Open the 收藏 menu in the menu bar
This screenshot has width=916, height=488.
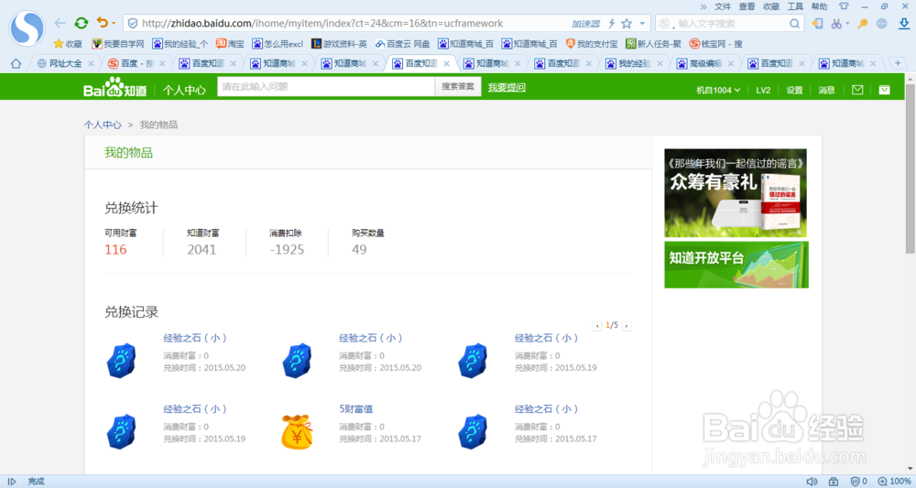coord(771,6)
